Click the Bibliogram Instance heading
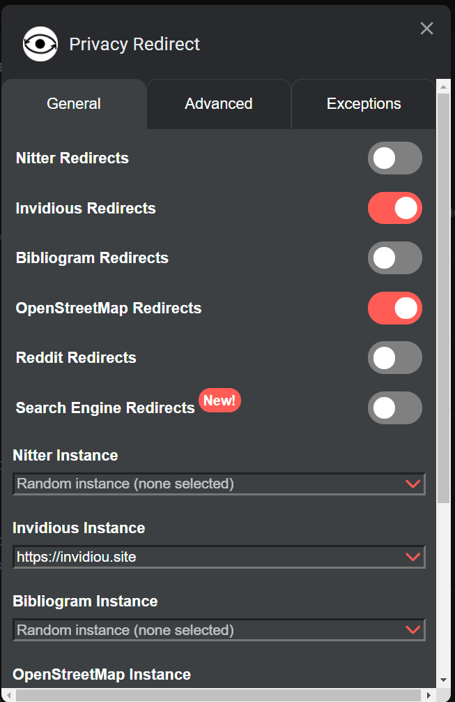This screenshot has width=455, height=702. [x=85, y=602]
